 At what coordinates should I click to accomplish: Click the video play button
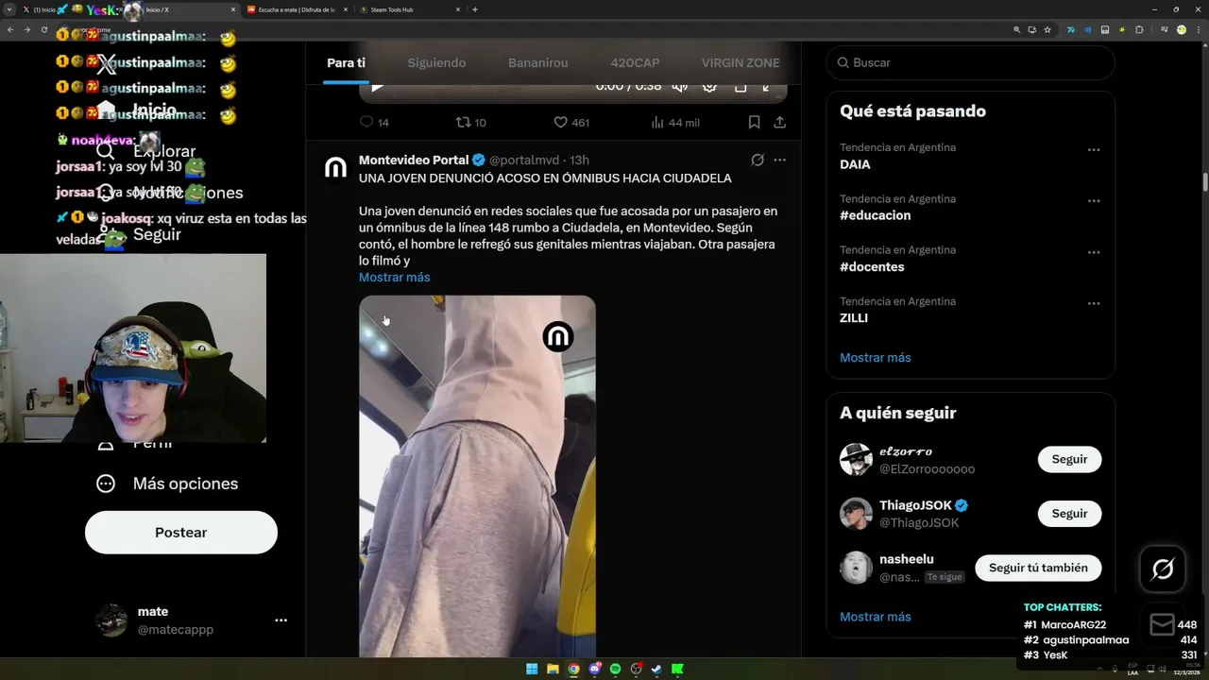tap(377, 87)
